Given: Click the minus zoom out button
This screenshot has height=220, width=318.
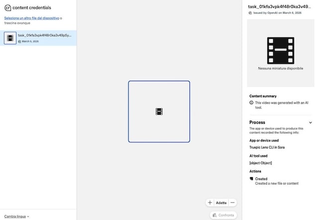Looking at the screenshot, I should point(233,203).
